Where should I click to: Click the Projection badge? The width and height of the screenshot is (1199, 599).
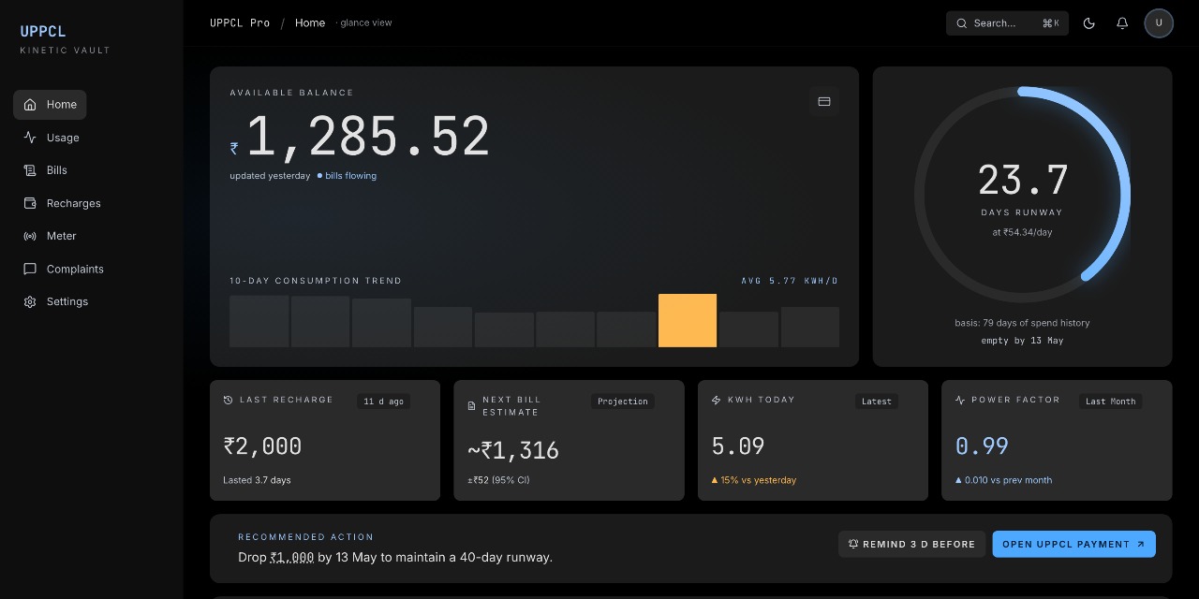pos(623,402)
